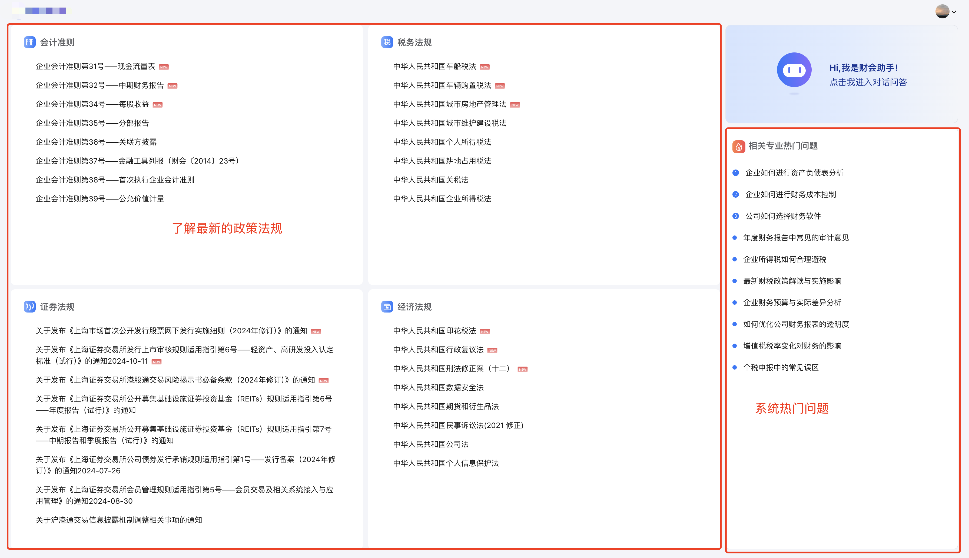
Task: Click the 经济法规 section icon
Action: [387, 307]
